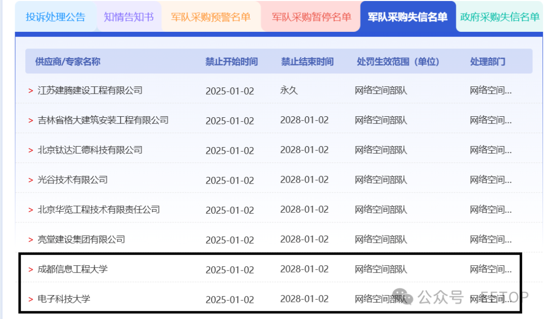Image resolution: width=546 pixels, height=319 pixels.
Task: Open 江苏建腾建设工程有限公司 entry
Action: click(90, 90)
